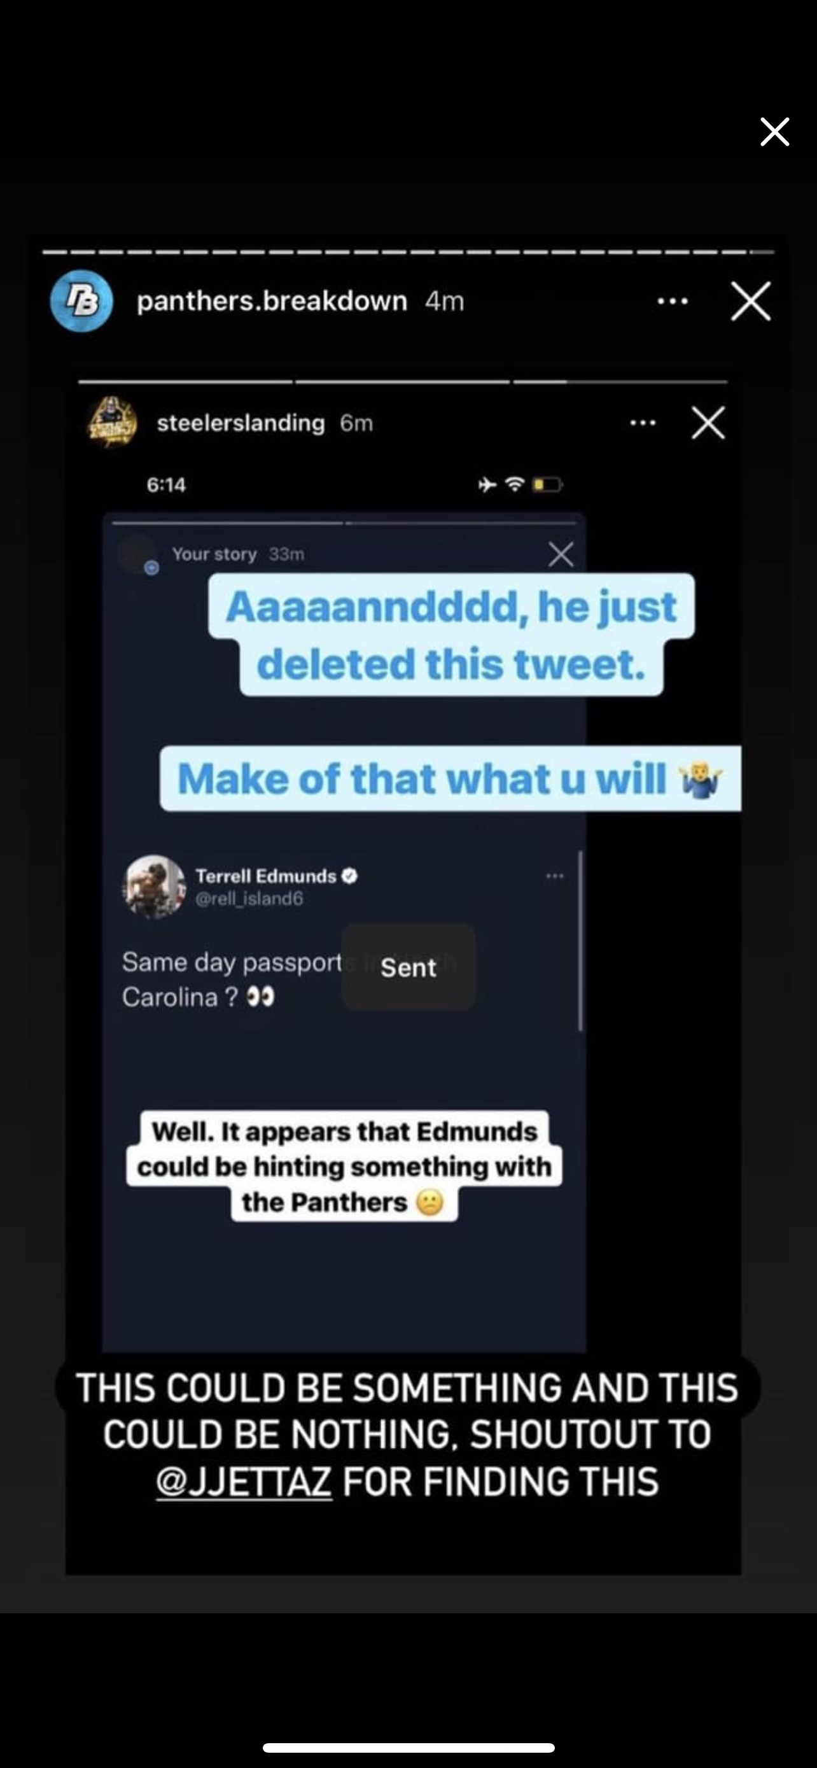This screenshot has width=817, height=1768.
Task: Tap the home indicator bar at bottom
Action: (408, 1743)
